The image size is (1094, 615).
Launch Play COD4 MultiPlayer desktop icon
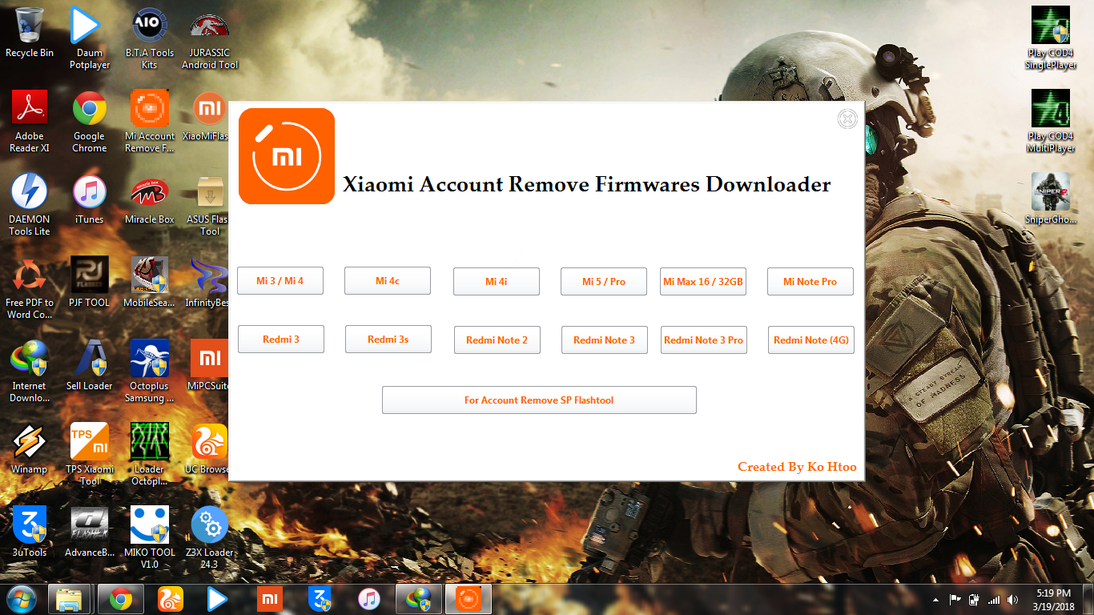tap(1051, 121)
